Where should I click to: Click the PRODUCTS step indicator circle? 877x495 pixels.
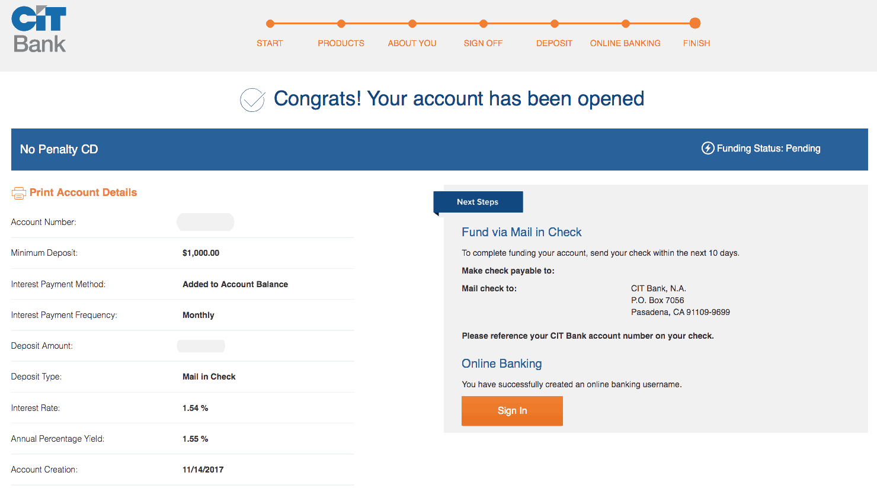click(x=341, y=24)
